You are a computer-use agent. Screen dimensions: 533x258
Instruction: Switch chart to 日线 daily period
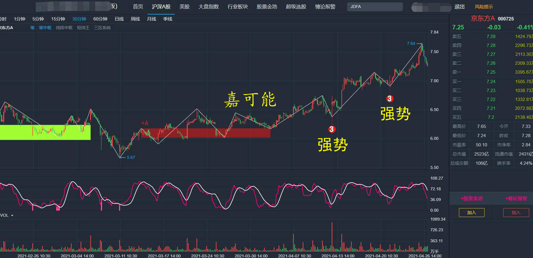click(x=119, y=19)
